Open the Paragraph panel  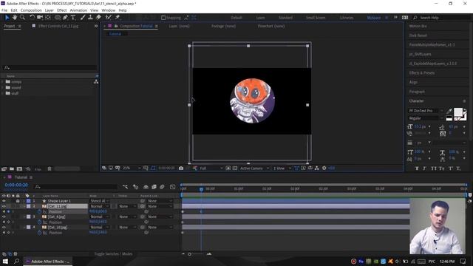pyautogui.click(x=417, y=92)
